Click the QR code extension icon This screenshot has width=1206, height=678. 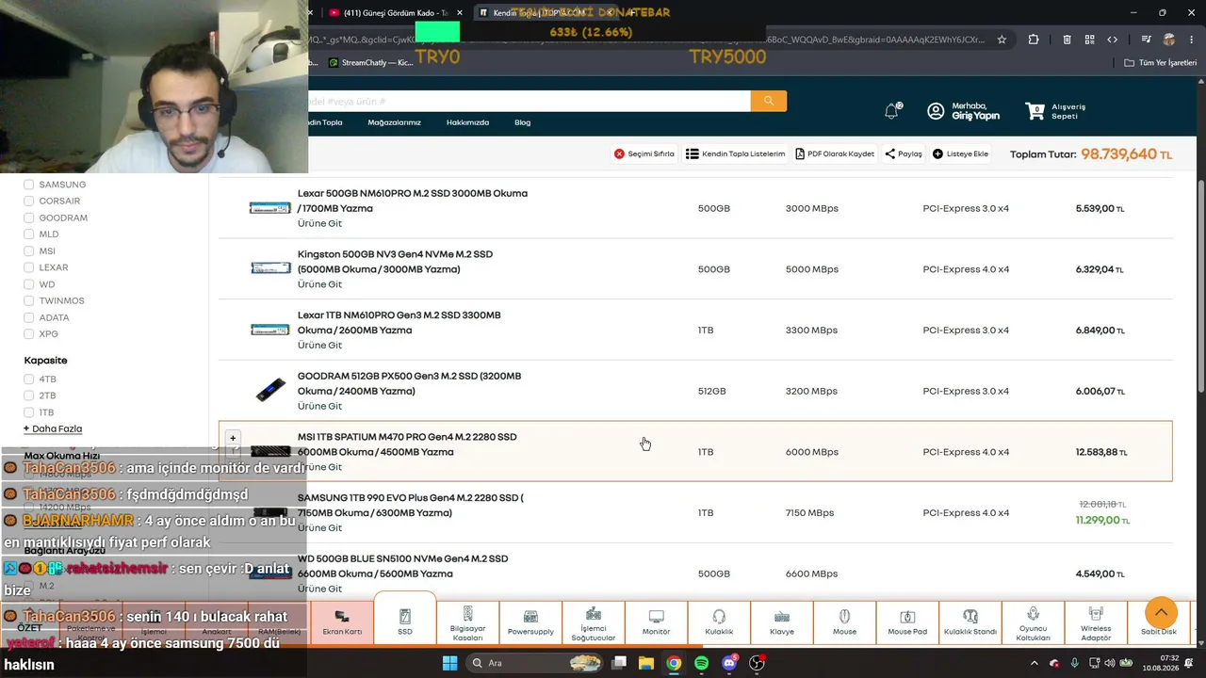pos(1090,40)
